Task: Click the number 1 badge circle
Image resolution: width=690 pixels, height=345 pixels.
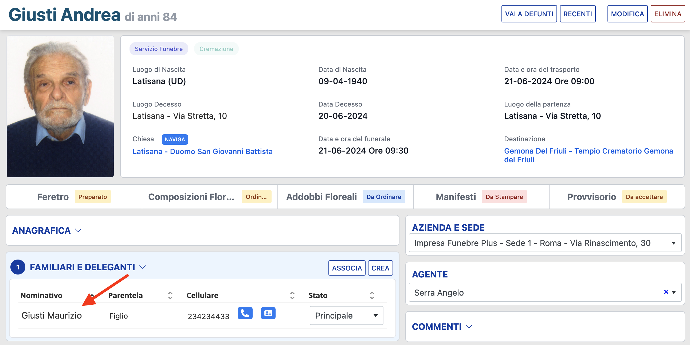Action: (18, 267)
